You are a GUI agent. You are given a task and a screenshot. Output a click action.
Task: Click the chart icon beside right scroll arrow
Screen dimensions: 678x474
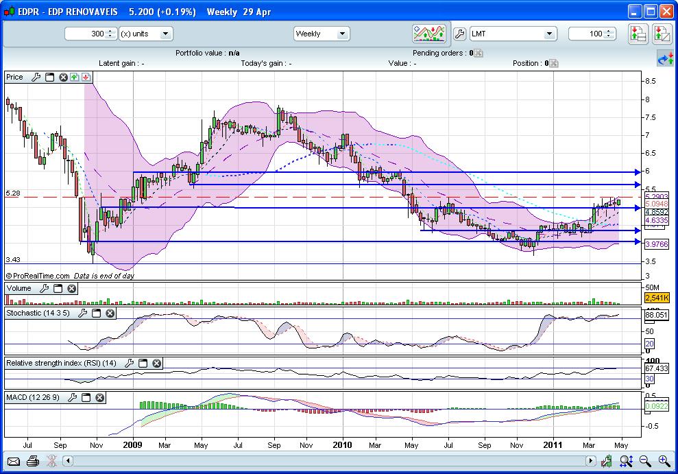pos(607,462)
